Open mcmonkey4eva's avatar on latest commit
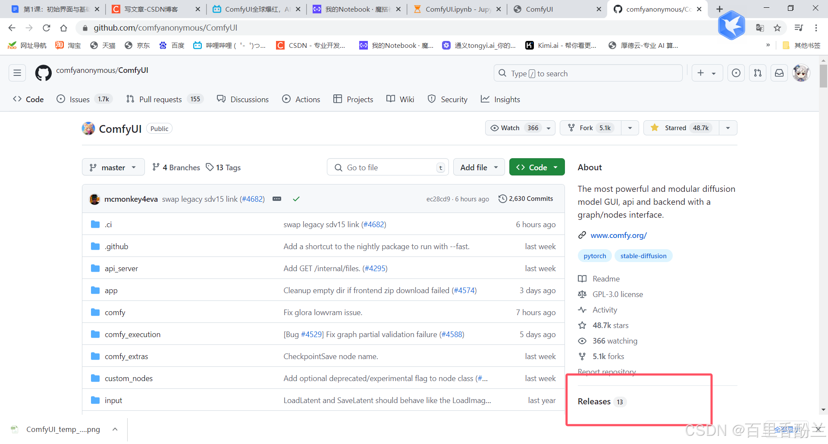This screenshot has height=444, width=828. (94, 199)
